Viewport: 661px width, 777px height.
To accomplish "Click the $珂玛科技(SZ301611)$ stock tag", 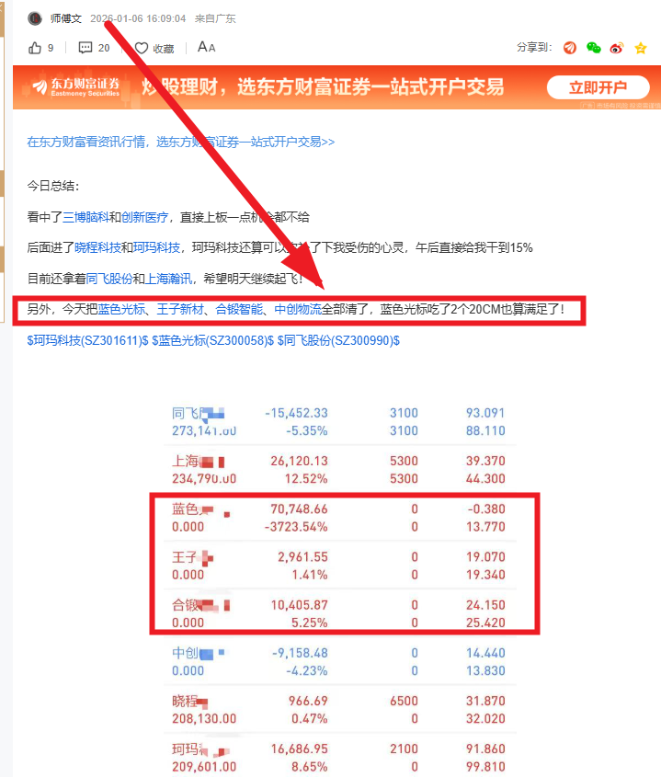I will pyautogui.click(x=87, y=341).
